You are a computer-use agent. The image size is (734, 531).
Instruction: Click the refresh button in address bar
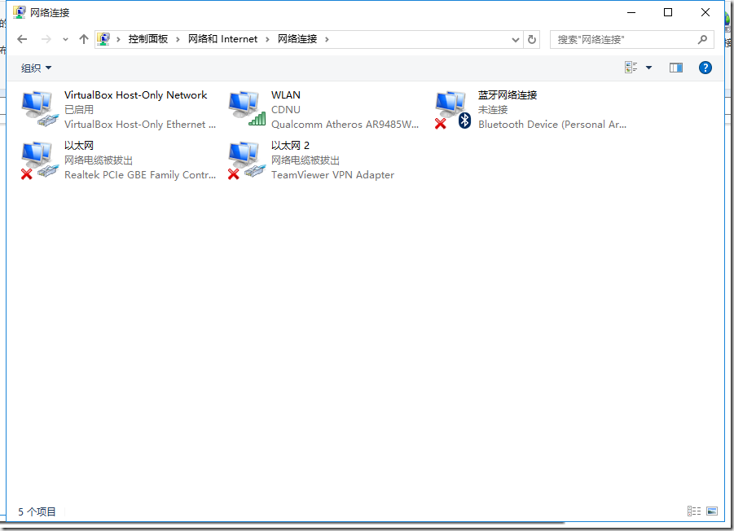[532, 39]
